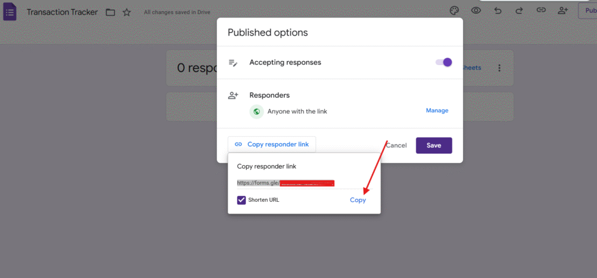
Task: Open the add collaborators icon
Action: 563,10
